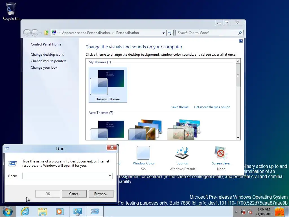Close the Run dialog
Viewport: 289px width, 217px height.
pyautogui.click(x=112, y=147)
